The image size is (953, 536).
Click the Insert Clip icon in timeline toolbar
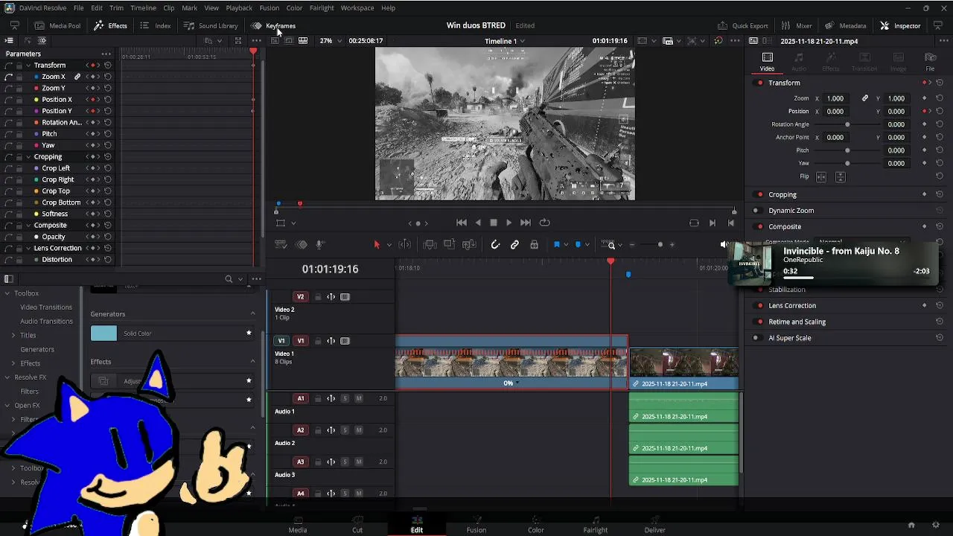[x=430, y=244]
